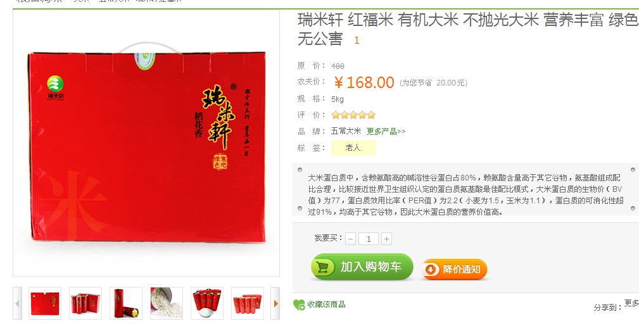Select the canisters with rice bowl thumbnail
Image resolution: width=639 pixels, height=328 pixels.
click(x=207, y=303)
